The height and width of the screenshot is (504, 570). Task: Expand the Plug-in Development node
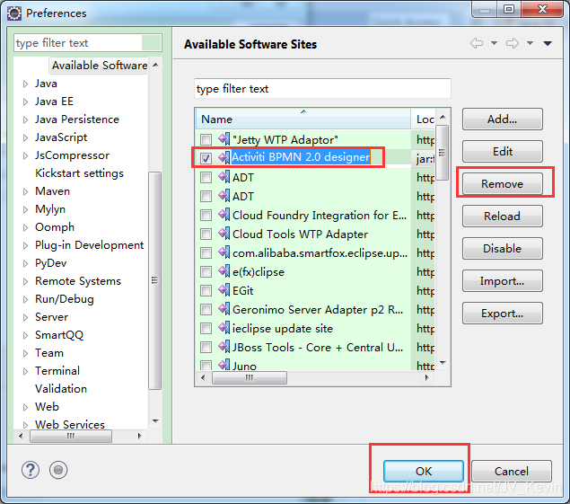pos(25,245)
